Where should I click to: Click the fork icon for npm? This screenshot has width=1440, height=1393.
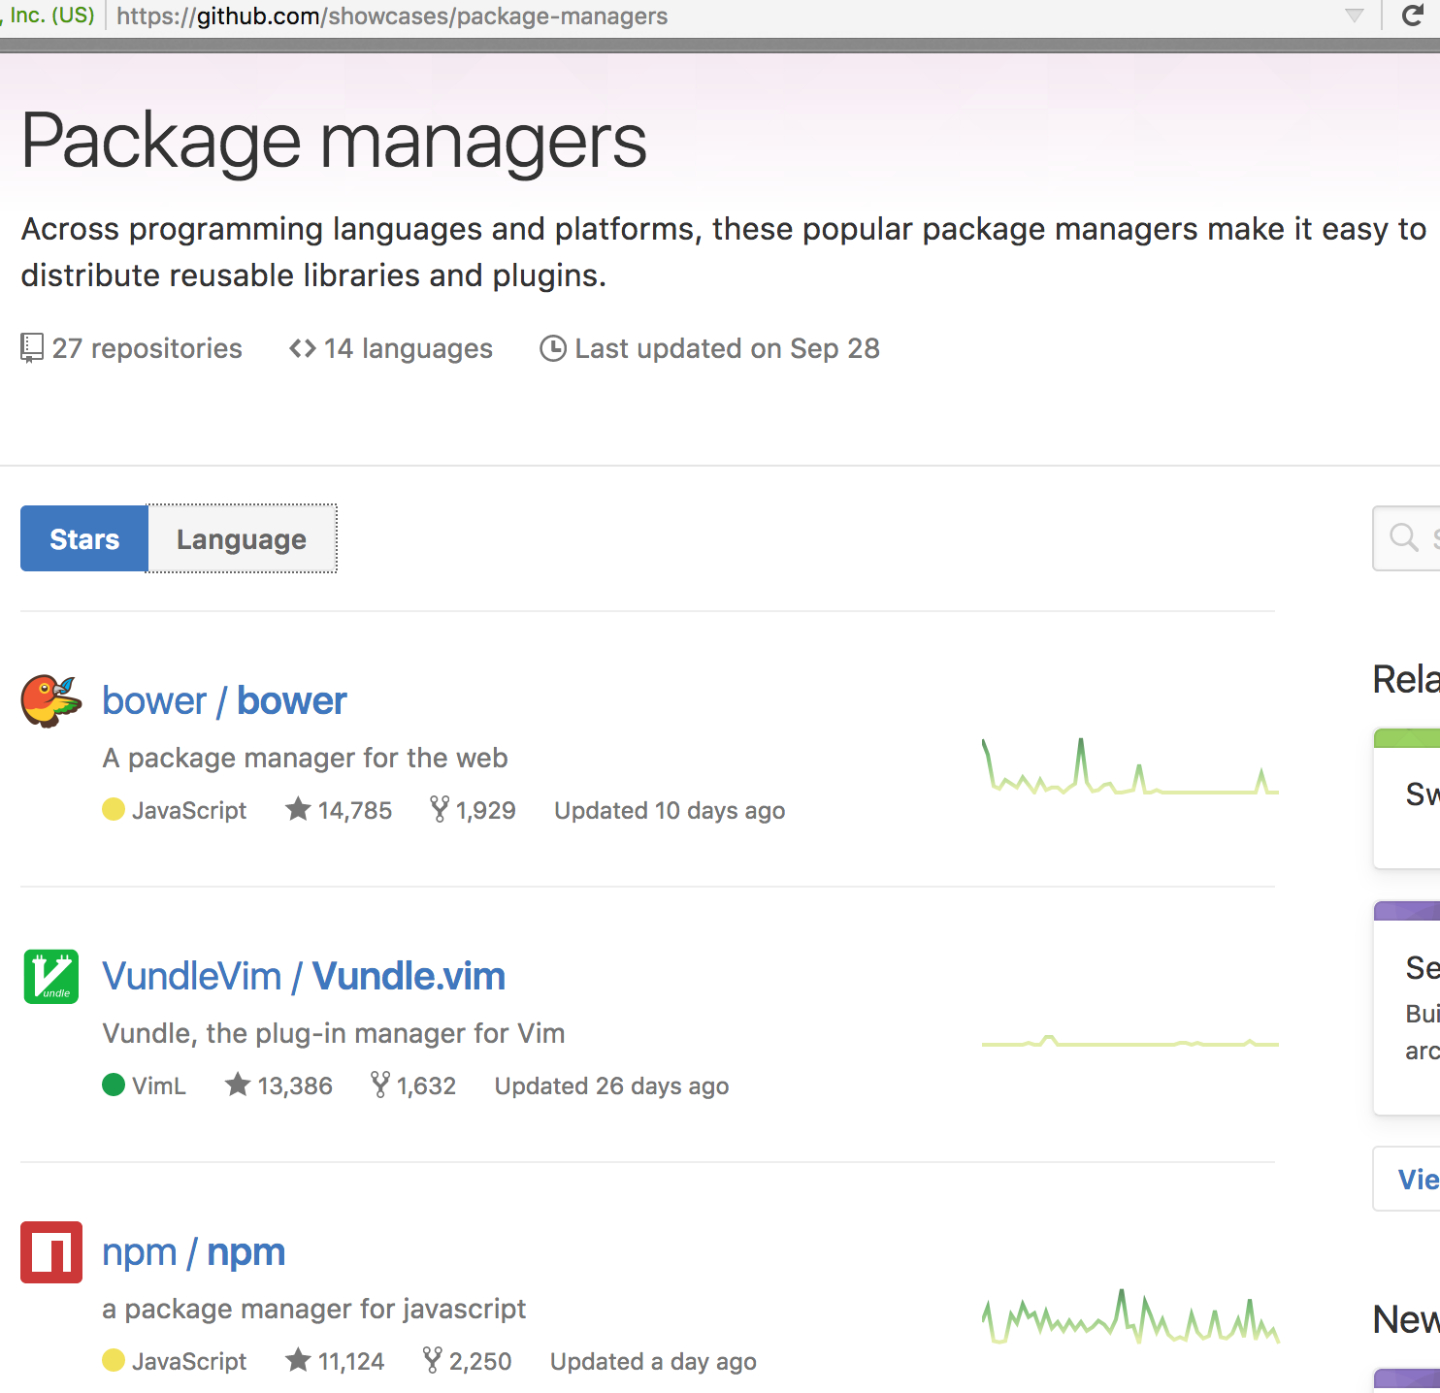tap(433, 1360)
